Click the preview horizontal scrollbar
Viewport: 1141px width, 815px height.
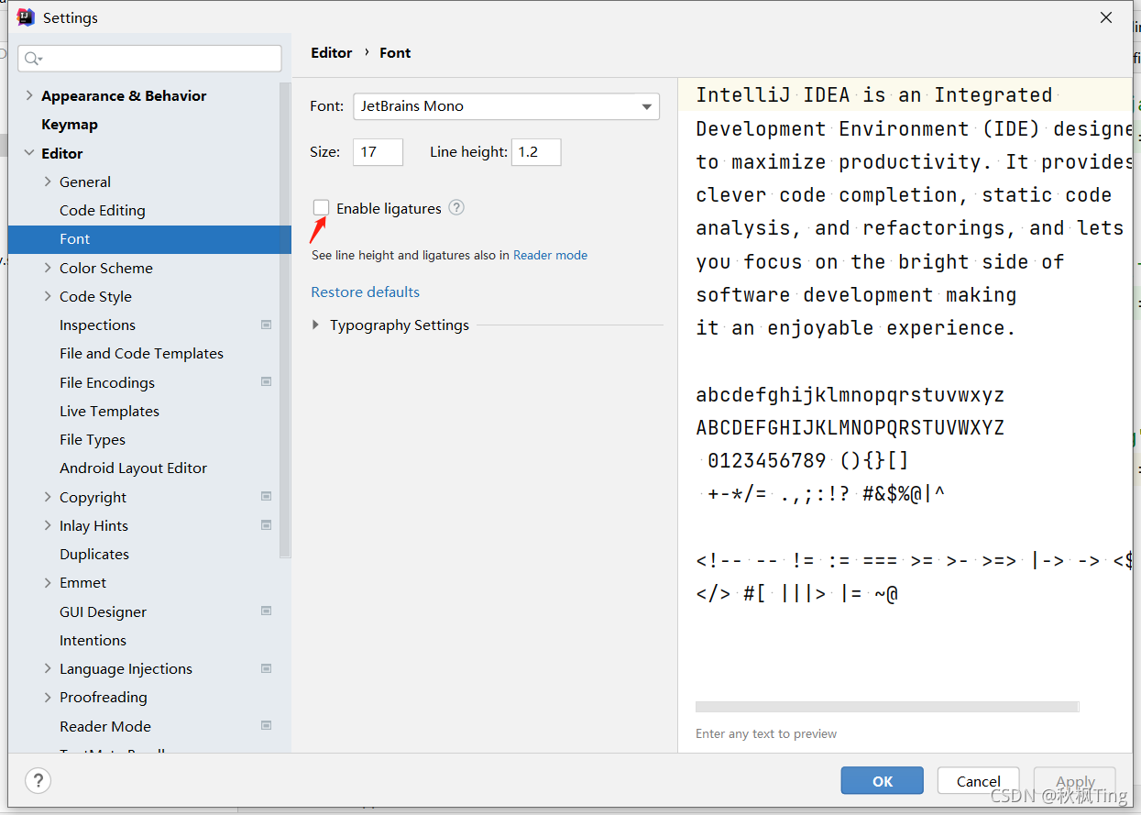[x=887, y=707]
